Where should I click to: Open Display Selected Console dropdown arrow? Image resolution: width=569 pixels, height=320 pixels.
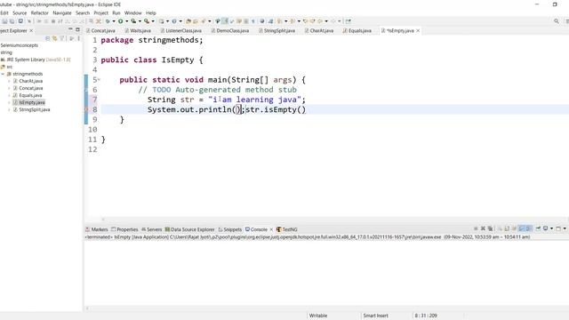coord(551,228)
